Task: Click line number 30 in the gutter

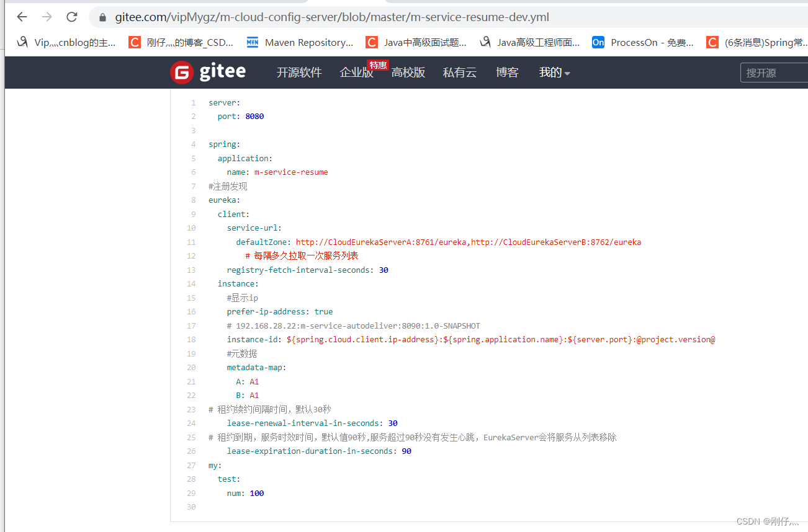Action: click(x=191, y=507)
